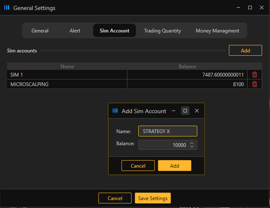Click Add button beside Sim accounts header
270x208 pixels.
pos(245,50)
